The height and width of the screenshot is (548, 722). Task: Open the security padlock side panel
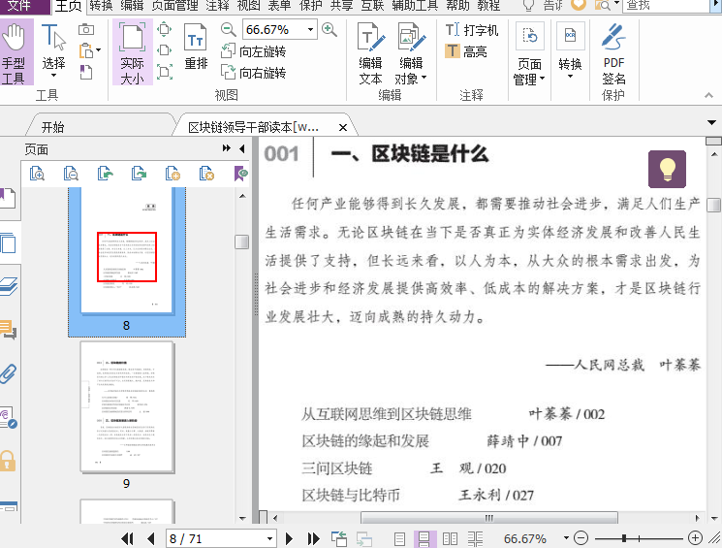8,461
